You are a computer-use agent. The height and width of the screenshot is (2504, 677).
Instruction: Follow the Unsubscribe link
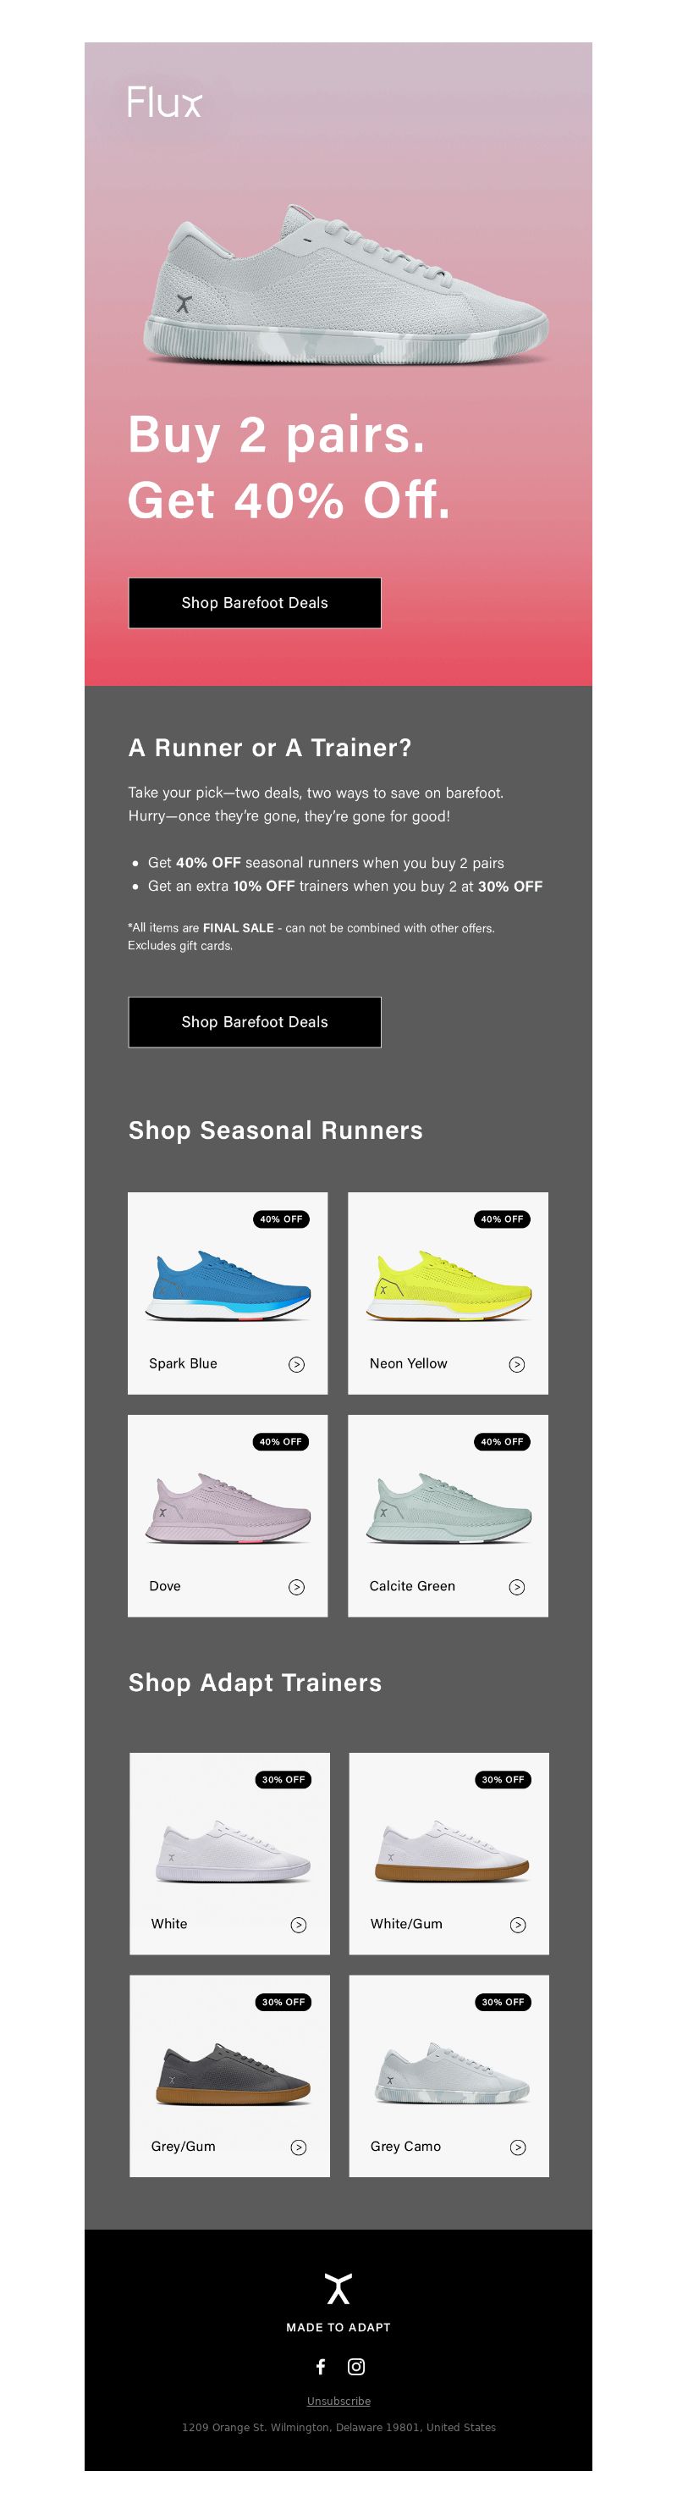(338, 2400)
